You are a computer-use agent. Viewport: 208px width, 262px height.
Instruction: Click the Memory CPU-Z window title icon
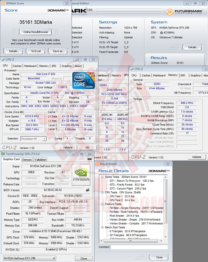point(132,69)
